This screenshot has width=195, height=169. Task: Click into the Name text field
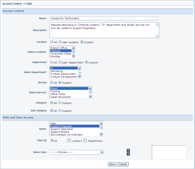(103, 18)
